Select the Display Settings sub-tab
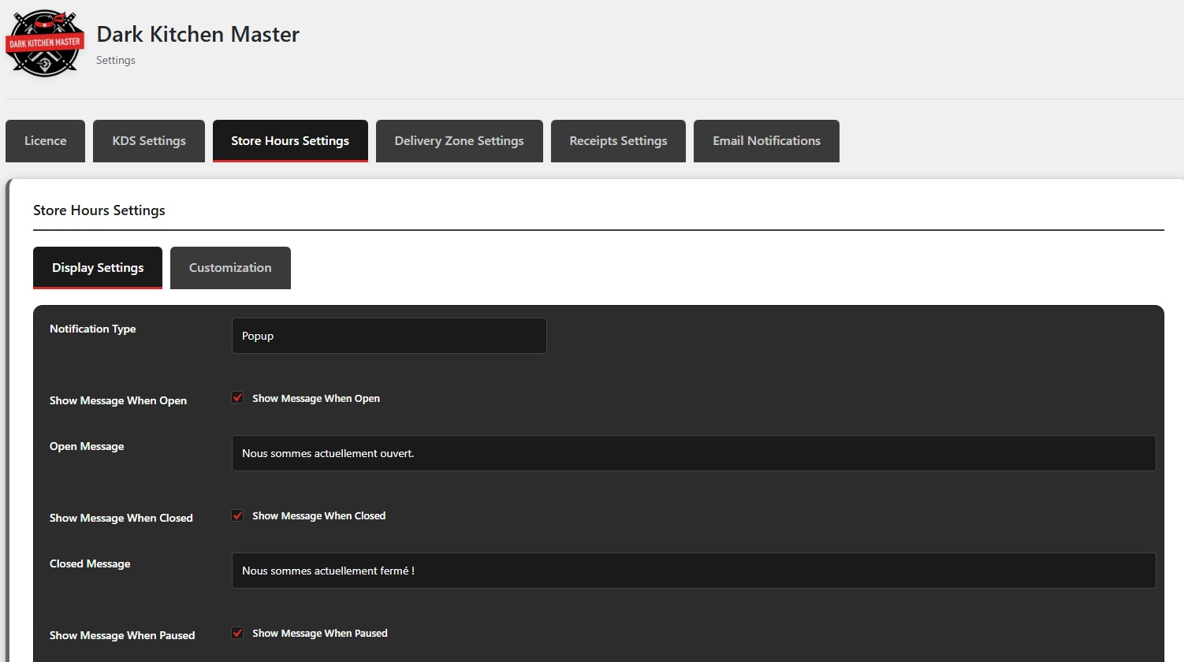Viewport: 1184px width, 662px height. pos(98,268)
